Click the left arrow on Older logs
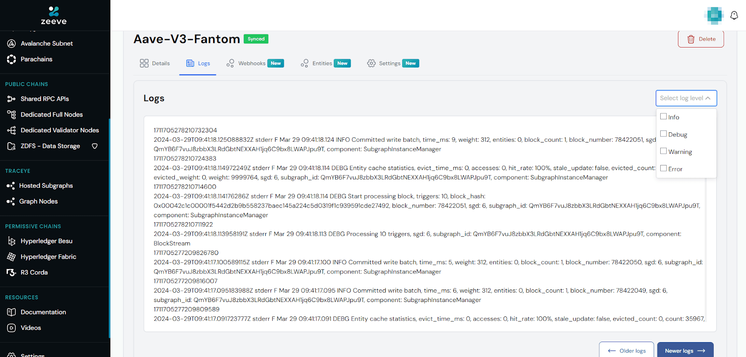Screen dimensions: 746x357 click(612, 351)
